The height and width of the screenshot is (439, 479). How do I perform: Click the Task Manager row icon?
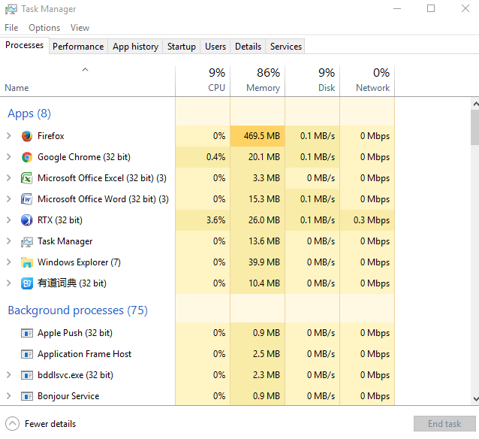pos(27,242)
